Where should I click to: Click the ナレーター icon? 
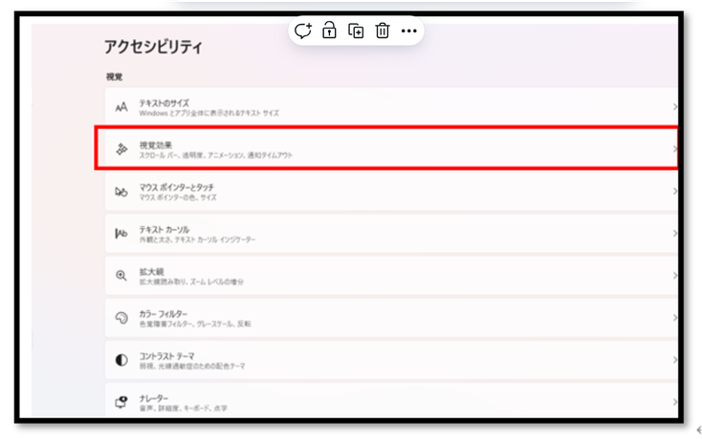pos(121,402)
